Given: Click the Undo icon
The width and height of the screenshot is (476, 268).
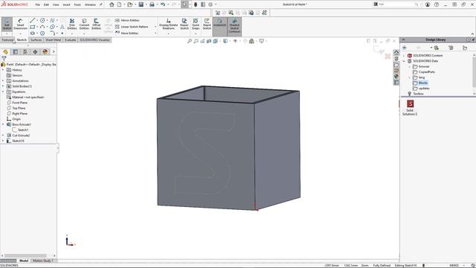Looking at the screenshot, I should pyautogui.click(x=163, y=4).
